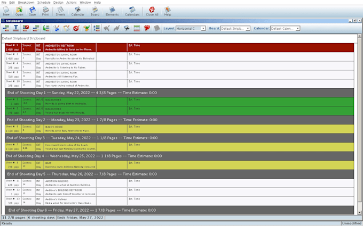Click the Help toolbar icon
The height and width of the screenshot is (226, 363).
(168, 11)
